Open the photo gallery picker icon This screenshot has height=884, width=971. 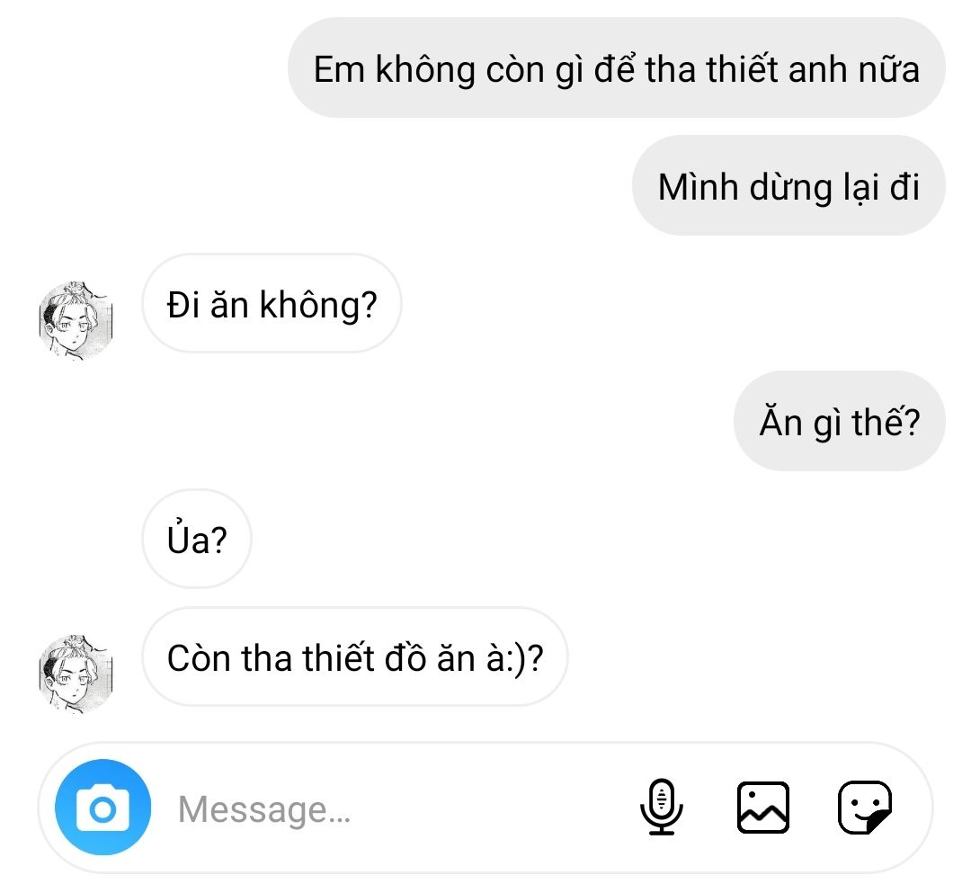[x=763, y=808]
